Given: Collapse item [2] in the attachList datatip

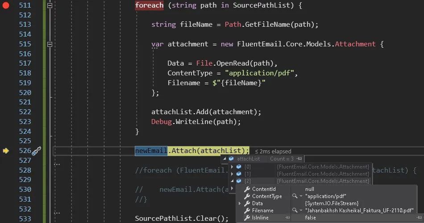Looking at the screenshot, I should (232, 181).
